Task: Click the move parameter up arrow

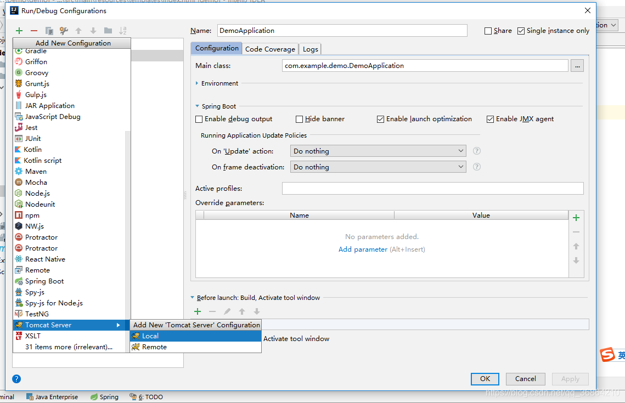Action: point(576,247)
